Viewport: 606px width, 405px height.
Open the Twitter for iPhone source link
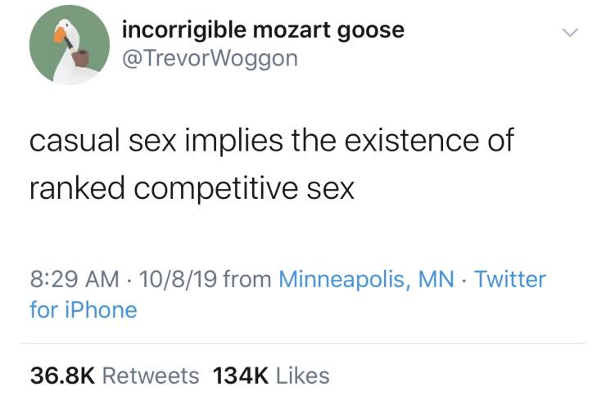pyautogui.click(x=511, y=280)
